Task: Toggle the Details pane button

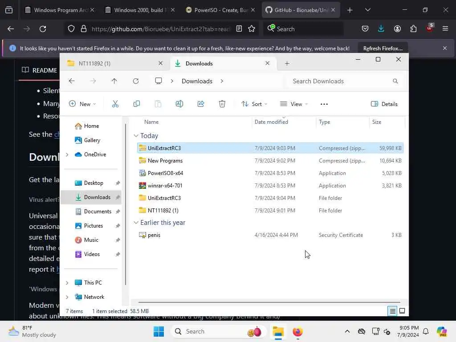Action: coord(384,104)
